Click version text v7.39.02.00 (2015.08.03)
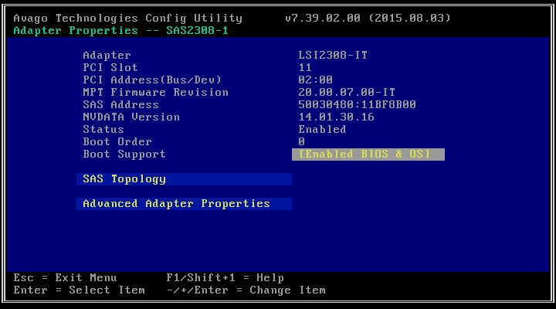This screenshot has width=556, height=309. 368,18
